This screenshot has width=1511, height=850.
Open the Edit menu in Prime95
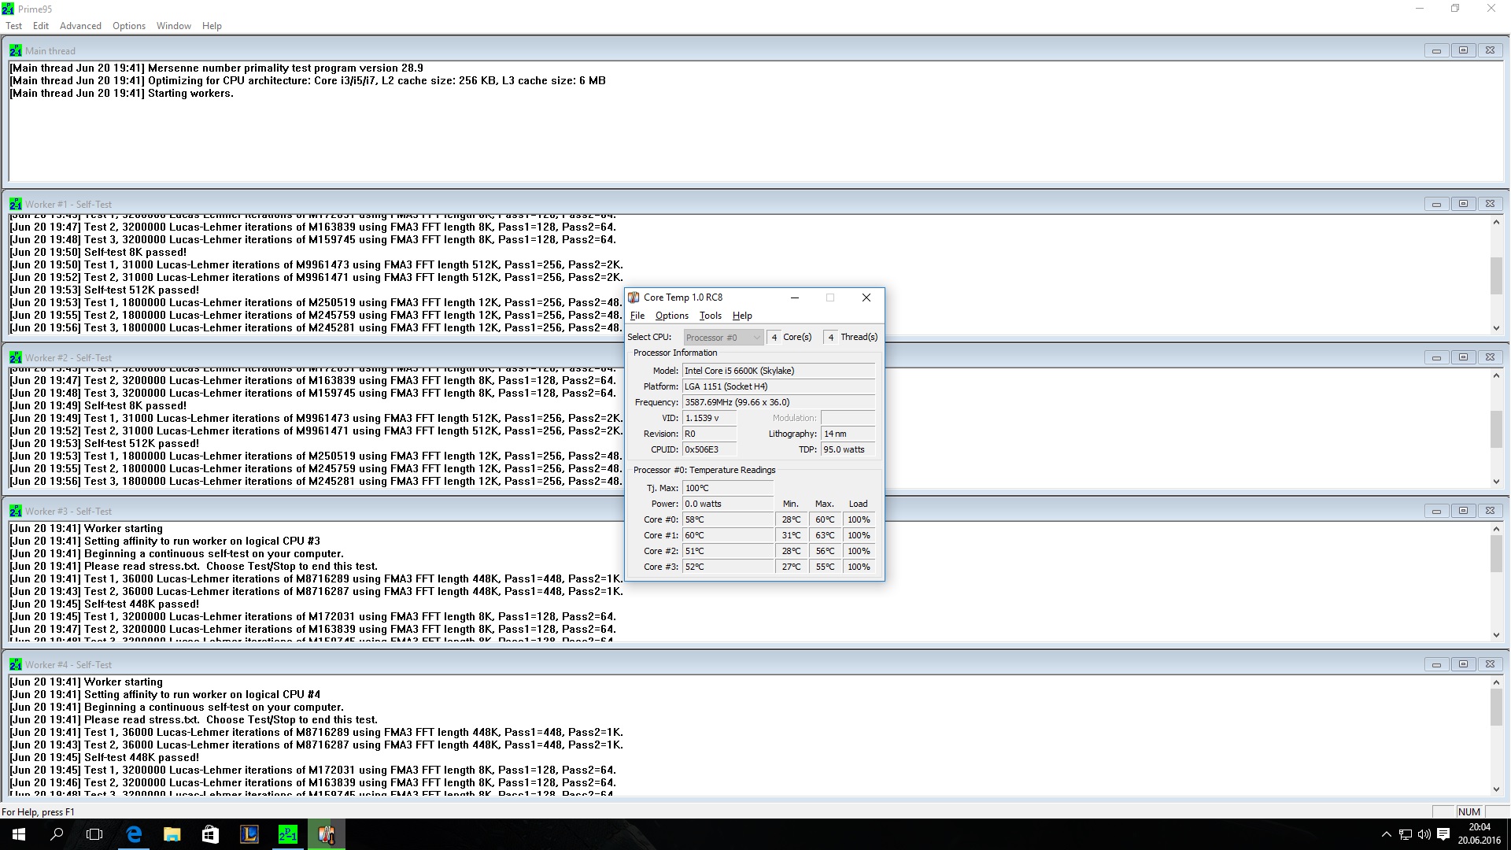pyautogui.click(x=41, y=26)
